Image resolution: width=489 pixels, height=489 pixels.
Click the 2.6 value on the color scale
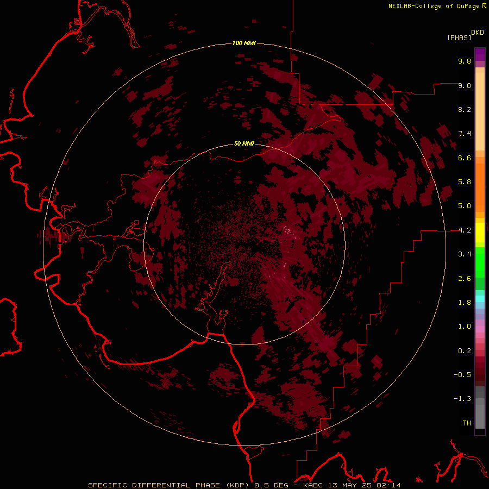tap(465, 279)
